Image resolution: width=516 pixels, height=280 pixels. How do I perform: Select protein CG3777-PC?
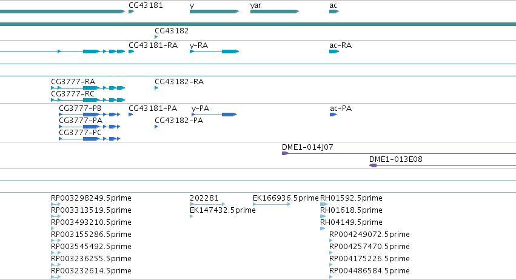pyautogui.click(x=80, y=133)
